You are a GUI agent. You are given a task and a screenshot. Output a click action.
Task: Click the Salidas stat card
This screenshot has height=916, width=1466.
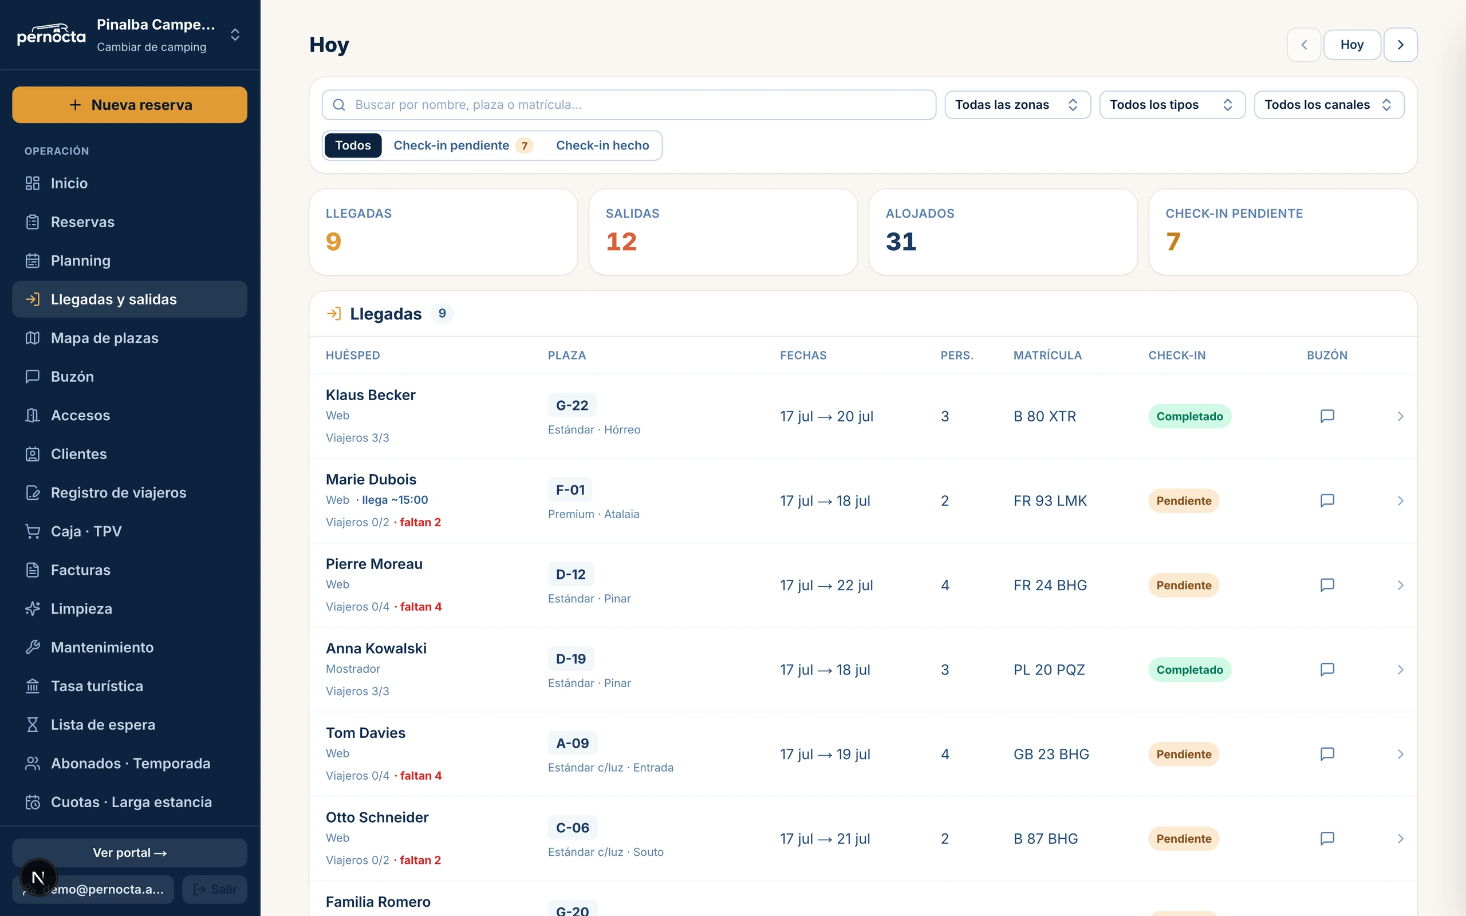click(723, 232)
